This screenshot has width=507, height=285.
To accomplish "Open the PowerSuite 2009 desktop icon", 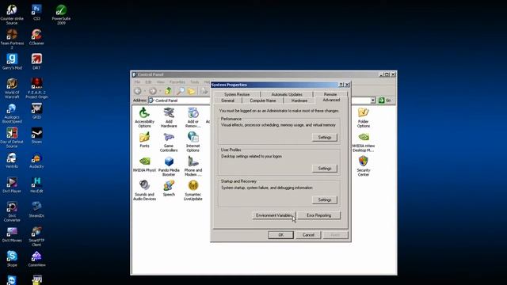I will point(61,14).
